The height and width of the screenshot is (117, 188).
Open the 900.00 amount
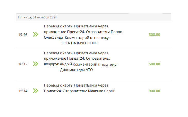pyautogui.click(x=154, y=91)
